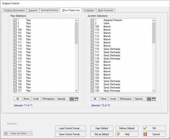Click the Set as Default button
Viewport: 170px width, 139px height.
click(x=102, y=134)
